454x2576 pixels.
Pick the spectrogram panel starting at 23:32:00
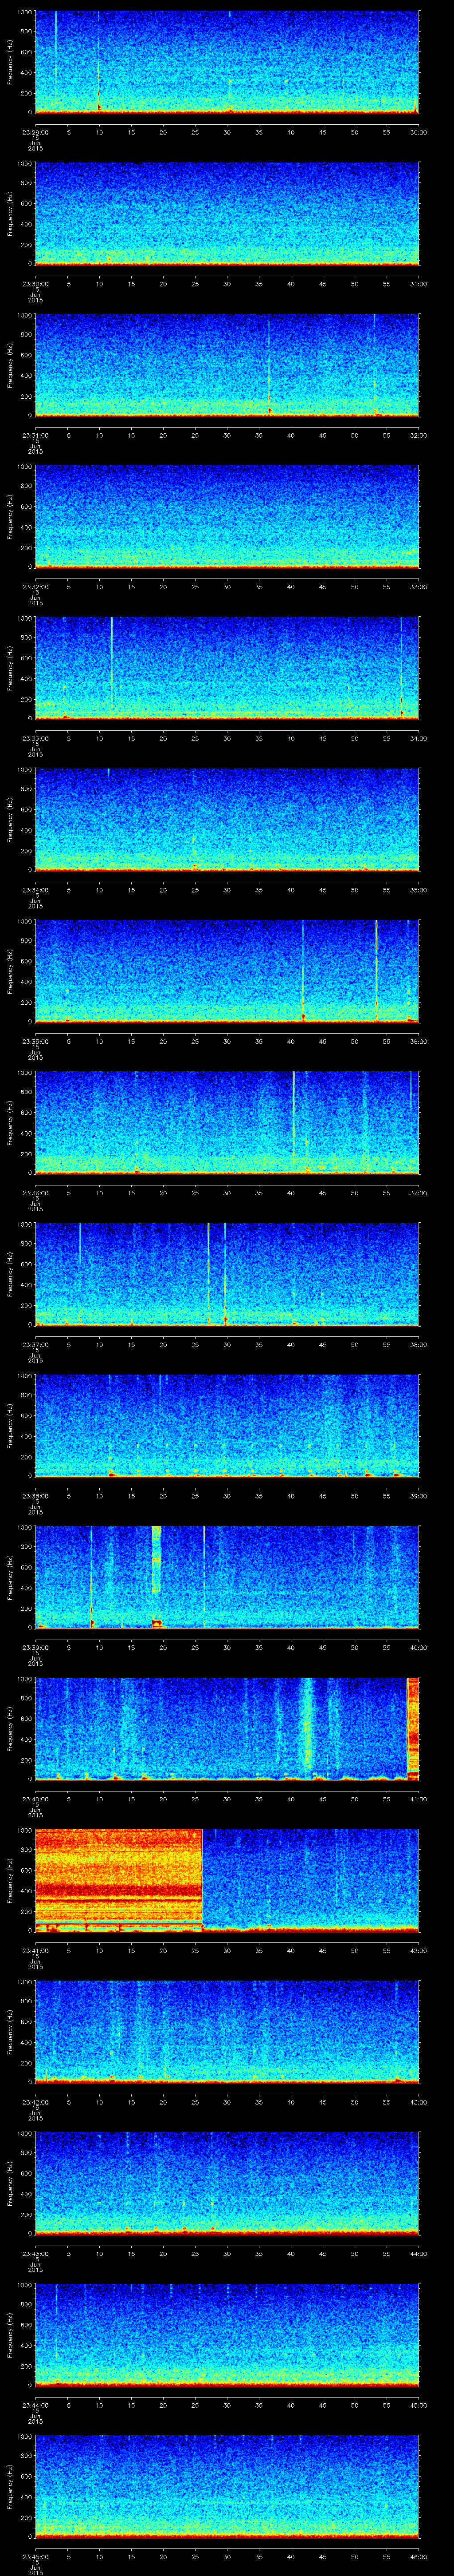(x=227, y=517)
